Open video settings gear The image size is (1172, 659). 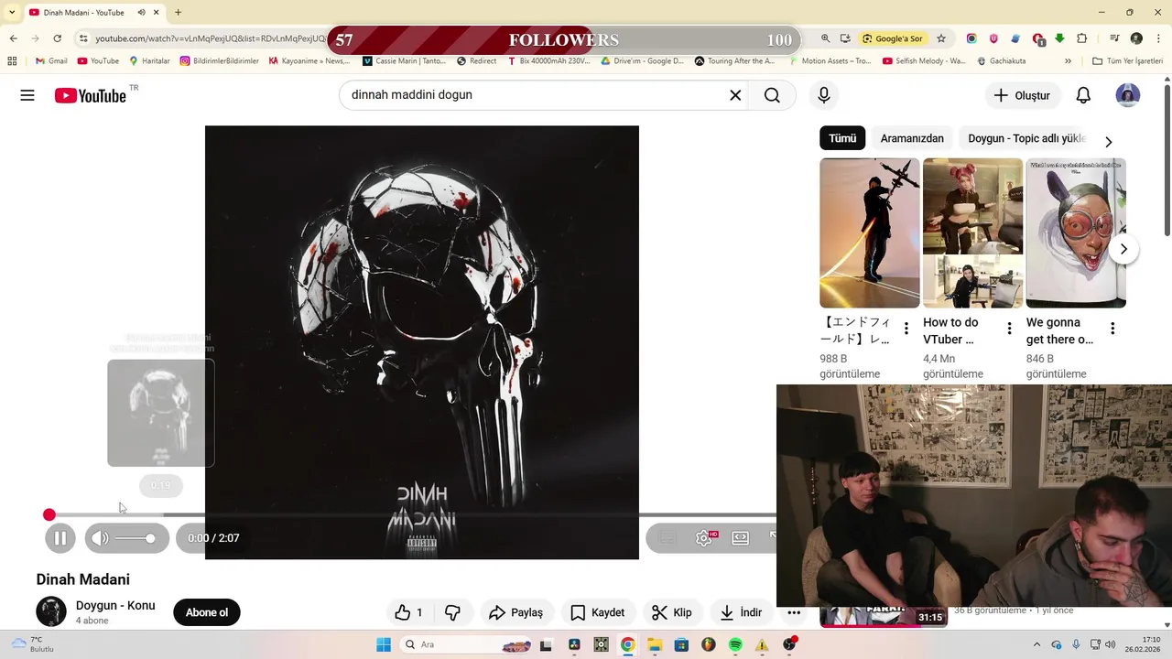704,538
